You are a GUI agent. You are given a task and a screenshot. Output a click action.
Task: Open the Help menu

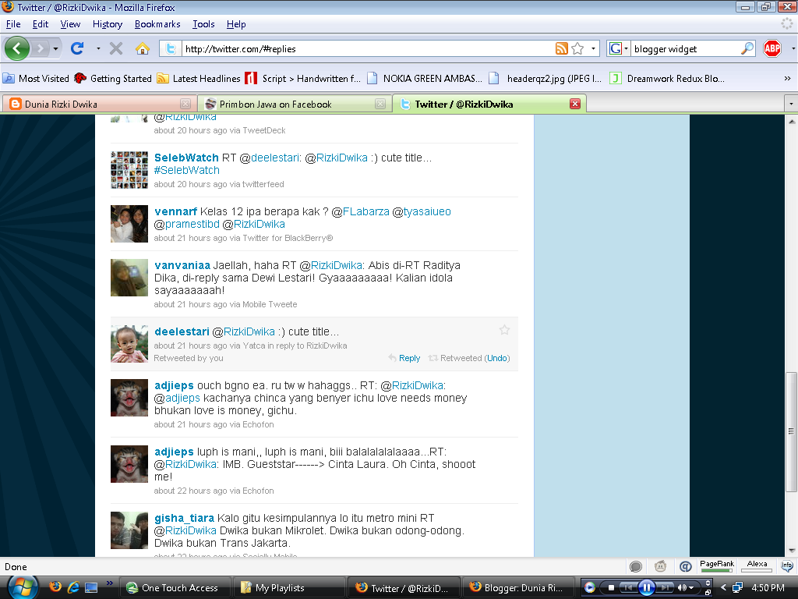[236, 24]
